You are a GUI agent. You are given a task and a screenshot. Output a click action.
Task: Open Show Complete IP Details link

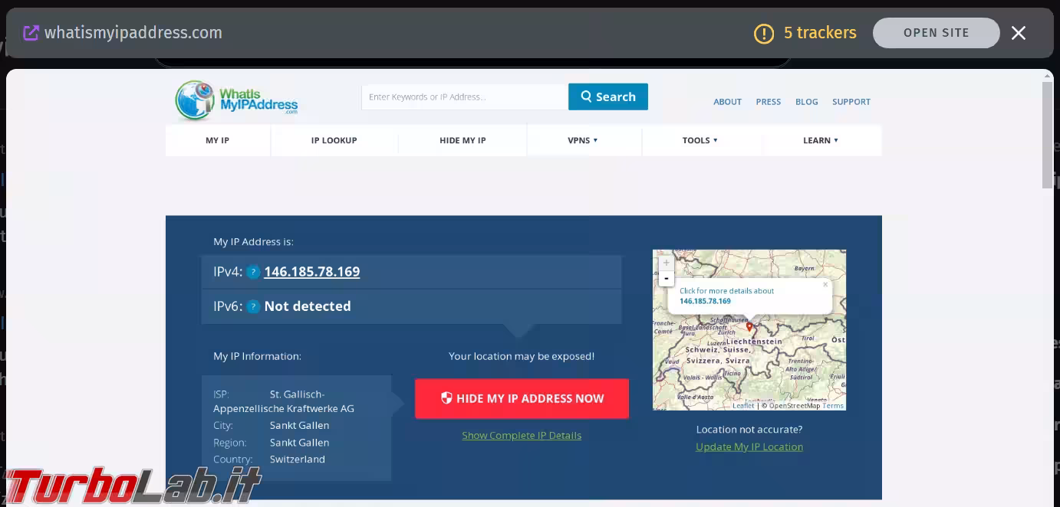point(522,435)
